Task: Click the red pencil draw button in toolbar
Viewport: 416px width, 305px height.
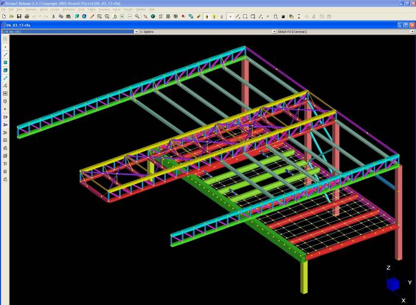Action: tap(92, 16)
